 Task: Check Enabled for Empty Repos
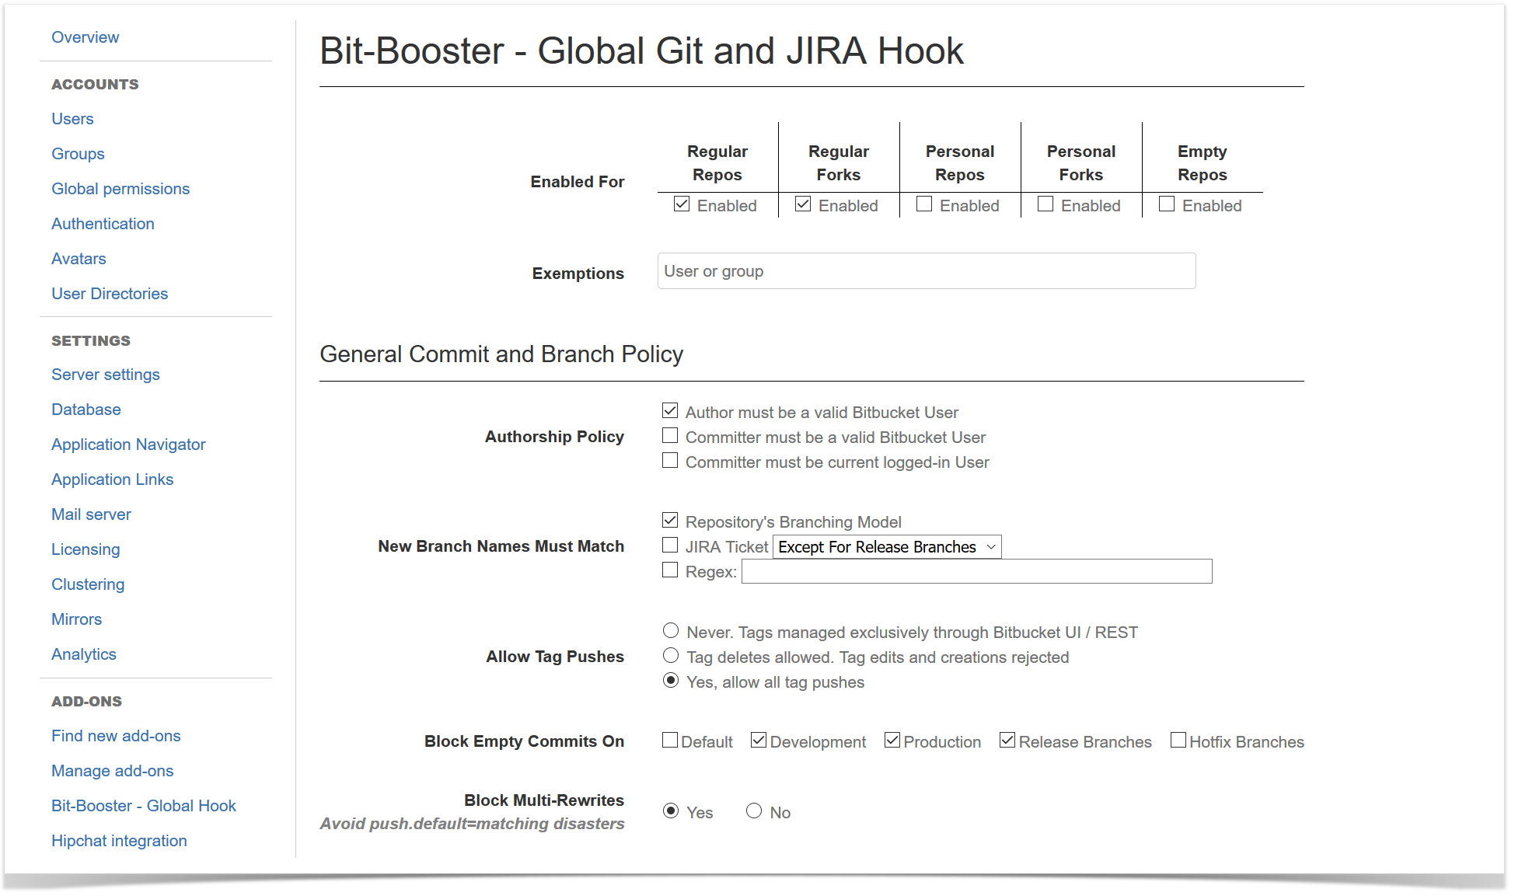[x=1167, y=204]
